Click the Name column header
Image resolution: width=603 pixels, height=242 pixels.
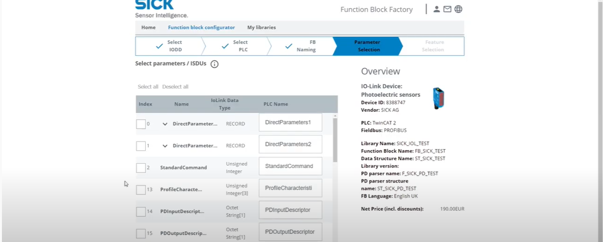(182, 104)
